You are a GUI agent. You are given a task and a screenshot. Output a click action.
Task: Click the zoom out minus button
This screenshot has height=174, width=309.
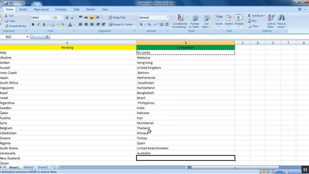click(287, 172)
